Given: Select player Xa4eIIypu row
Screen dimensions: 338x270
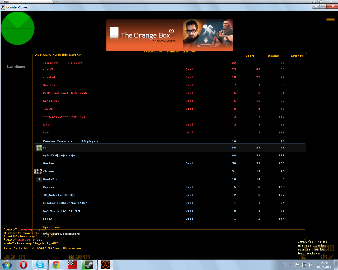Looking at the screenshot, I should pos(170,101).
